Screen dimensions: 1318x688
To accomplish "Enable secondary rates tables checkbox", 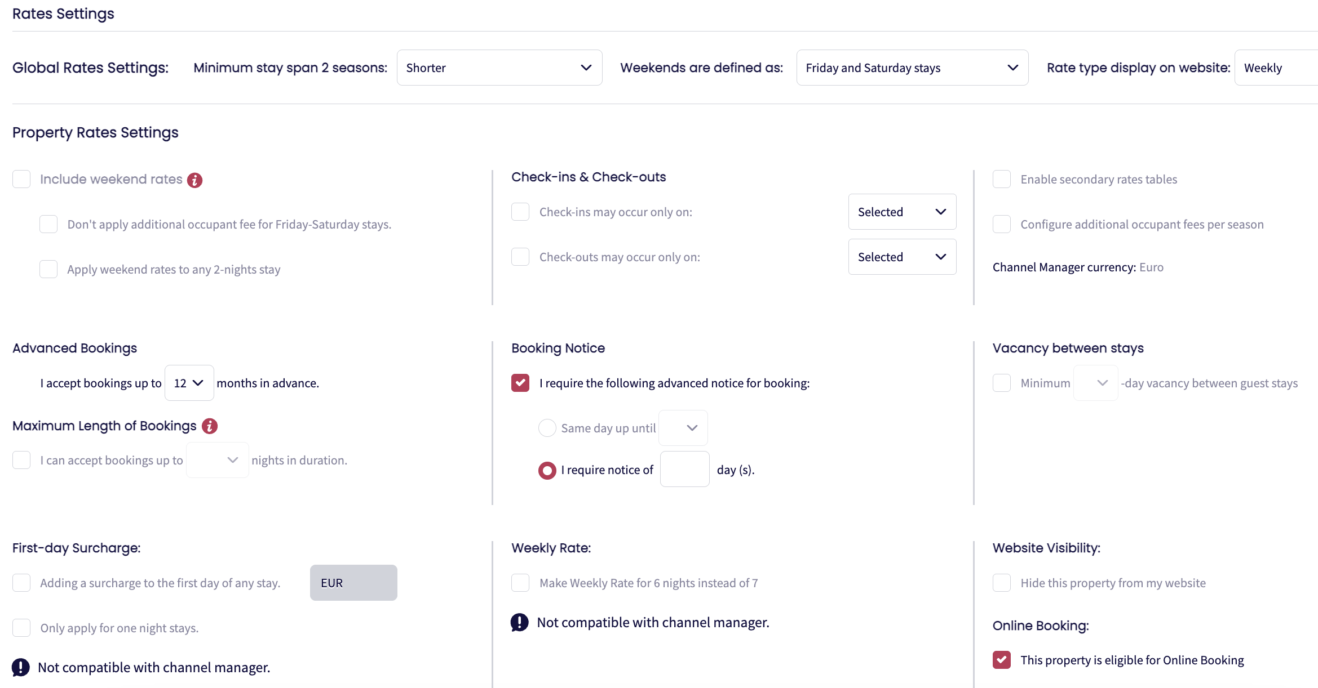I will coord(1002,180).
